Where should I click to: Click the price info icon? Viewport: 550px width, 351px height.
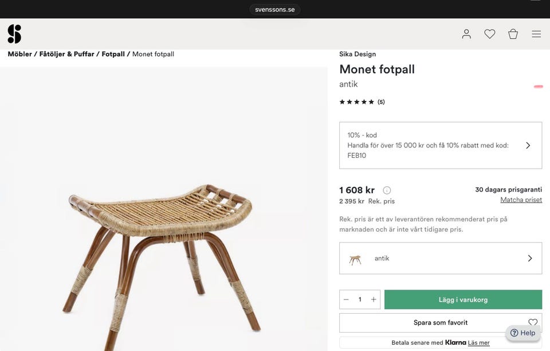tap(387, 190)
